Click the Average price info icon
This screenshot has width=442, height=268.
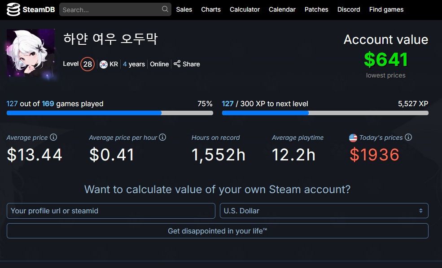tap(53, 137)
